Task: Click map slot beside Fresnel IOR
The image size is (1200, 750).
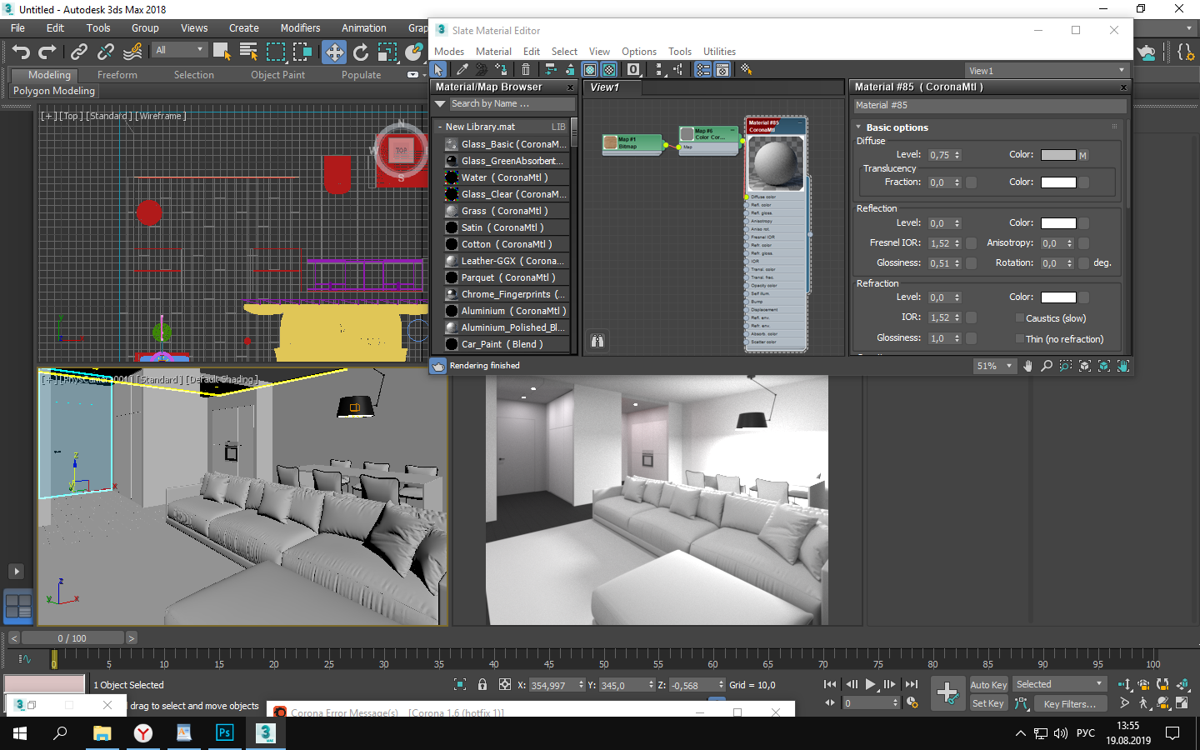Action: (972, 243)
